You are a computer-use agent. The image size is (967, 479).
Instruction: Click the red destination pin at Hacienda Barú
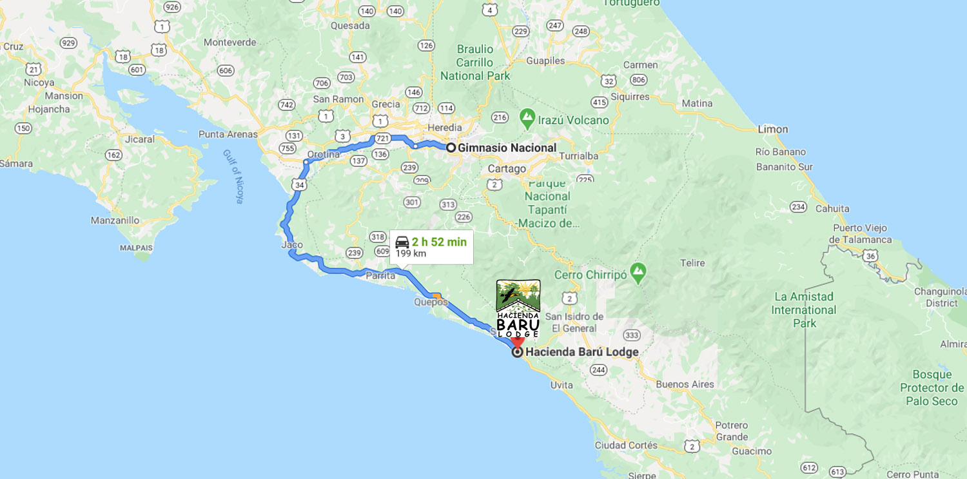pos(517,342)
